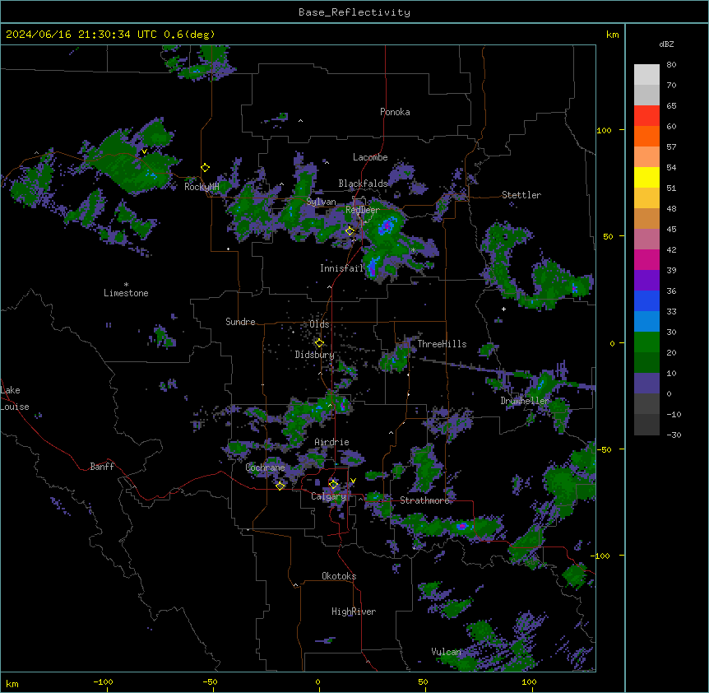
Task: Click the Strathmore town label
Action: click(425, 500)
